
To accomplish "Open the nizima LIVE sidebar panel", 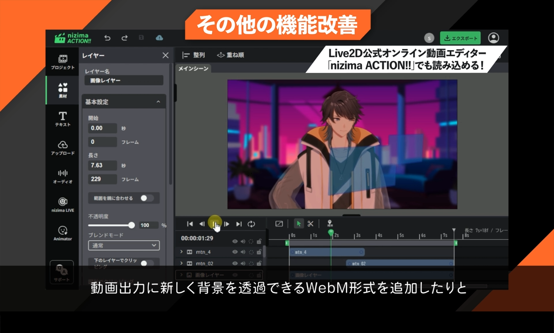I will coord(63,205).
